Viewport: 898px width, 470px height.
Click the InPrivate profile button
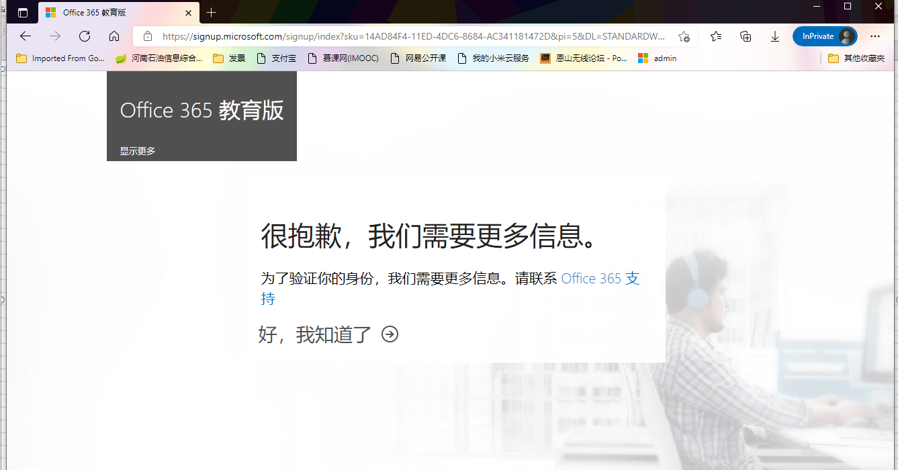coord(825,36)
